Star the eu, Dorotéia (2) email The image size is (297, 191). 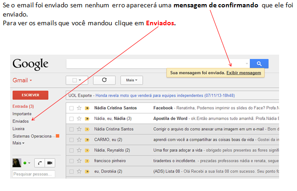coord(79,171)
